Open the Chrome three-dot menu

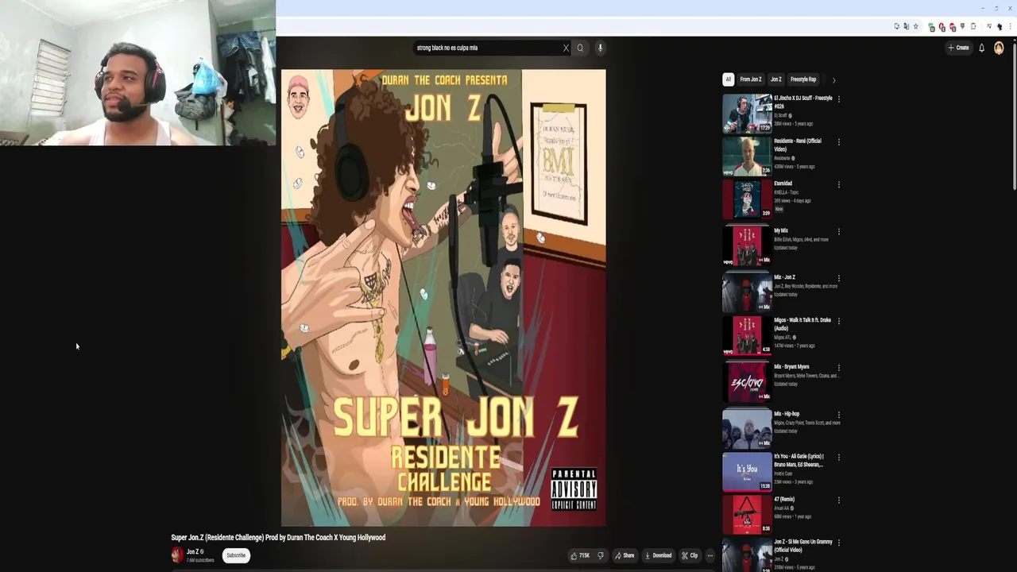pos(1009,26)
